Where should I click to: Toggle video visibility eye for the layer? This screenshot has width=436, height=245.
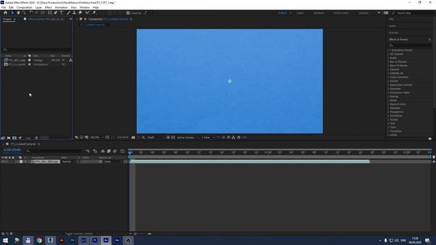coord(3,162)
